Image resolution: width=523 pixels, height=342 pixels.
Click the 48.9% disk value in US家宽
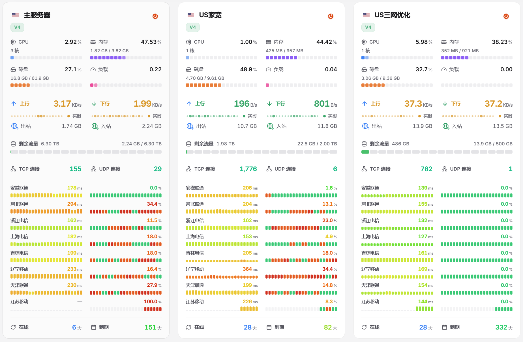(x=248, y=69)
